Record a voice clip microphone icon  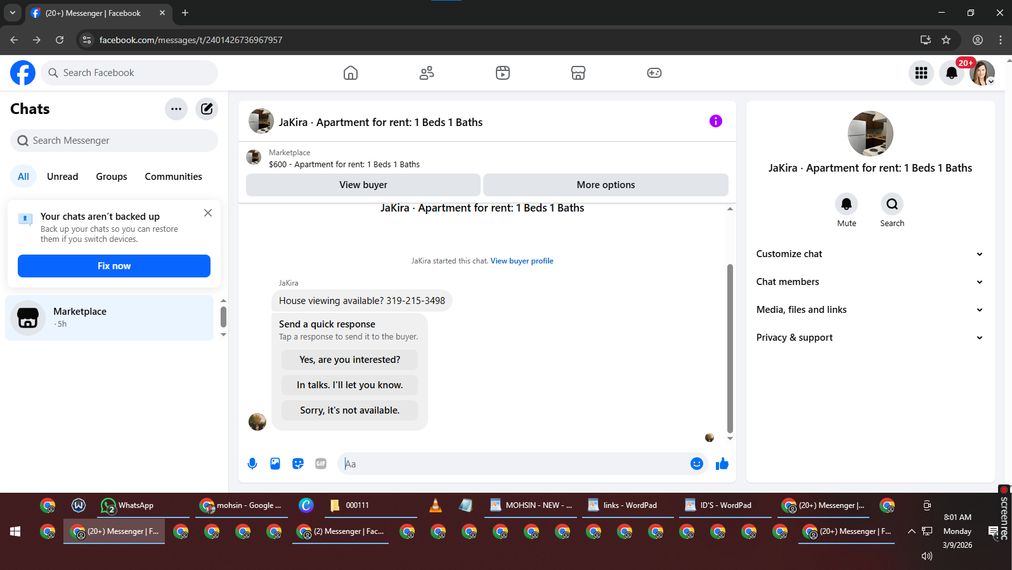point(252,464)
